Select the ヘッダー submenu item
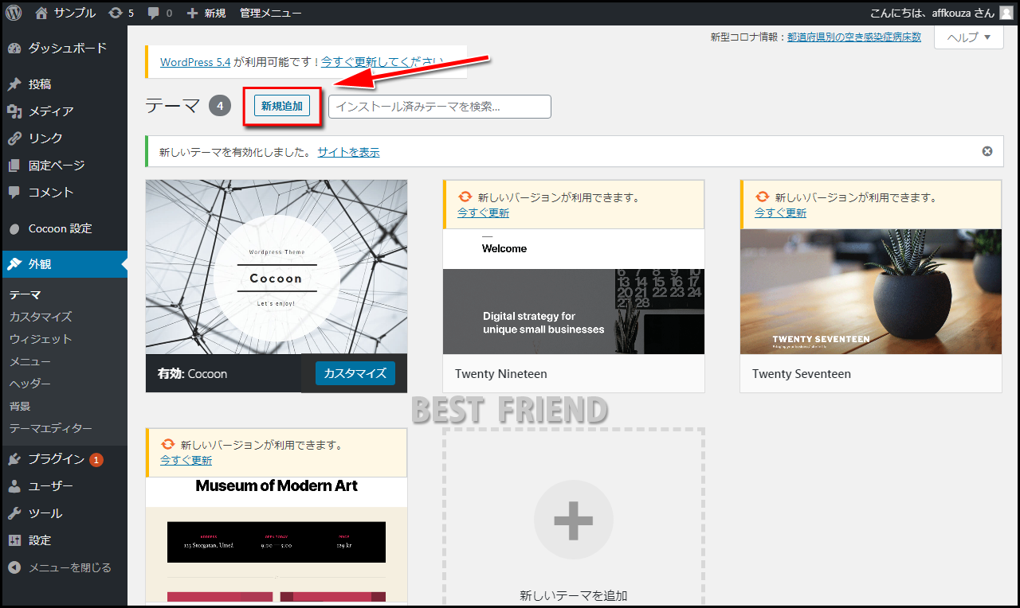1020x608 pixels. coord(29,384)
